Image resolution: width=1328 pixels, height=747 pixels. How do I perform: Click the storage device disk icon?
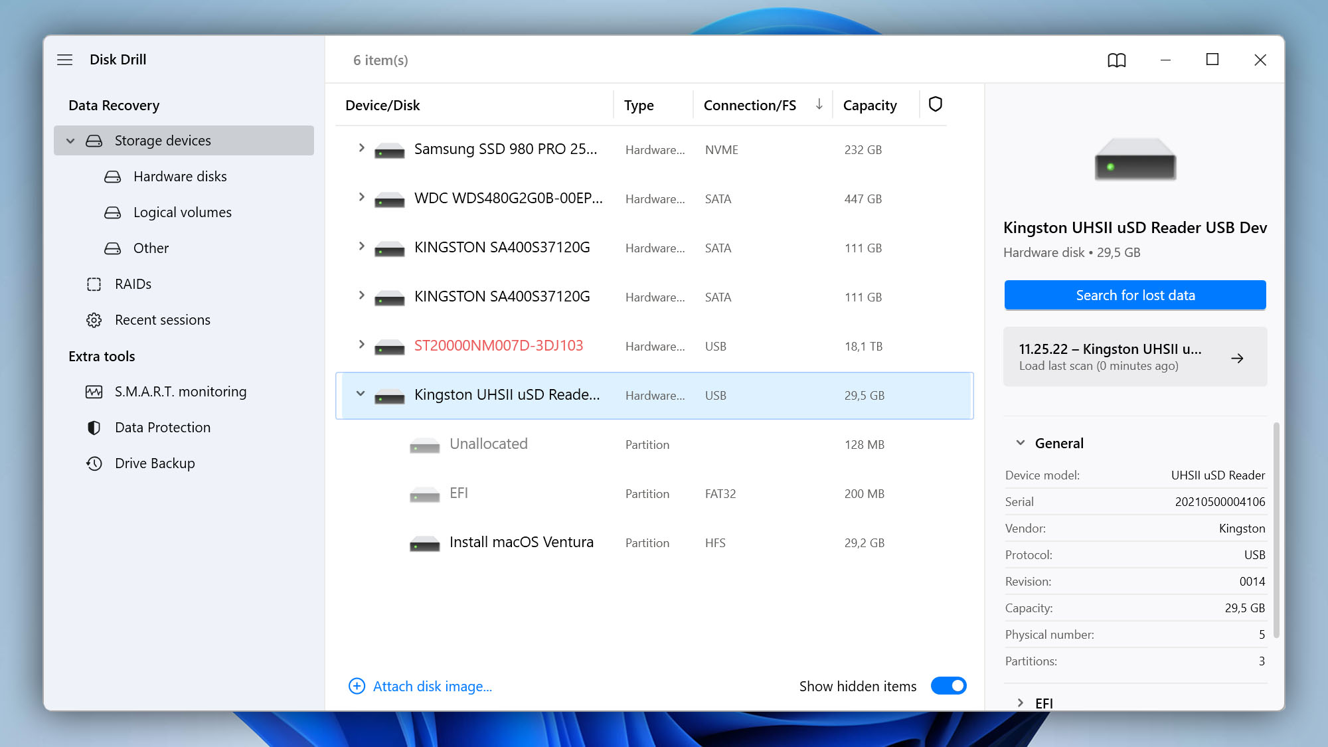[93, 141]
